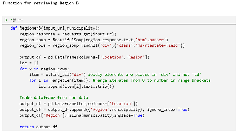Place cursor in 'Loc = []' line
Viewport: 238px width, 132px height.
point(29,63)
